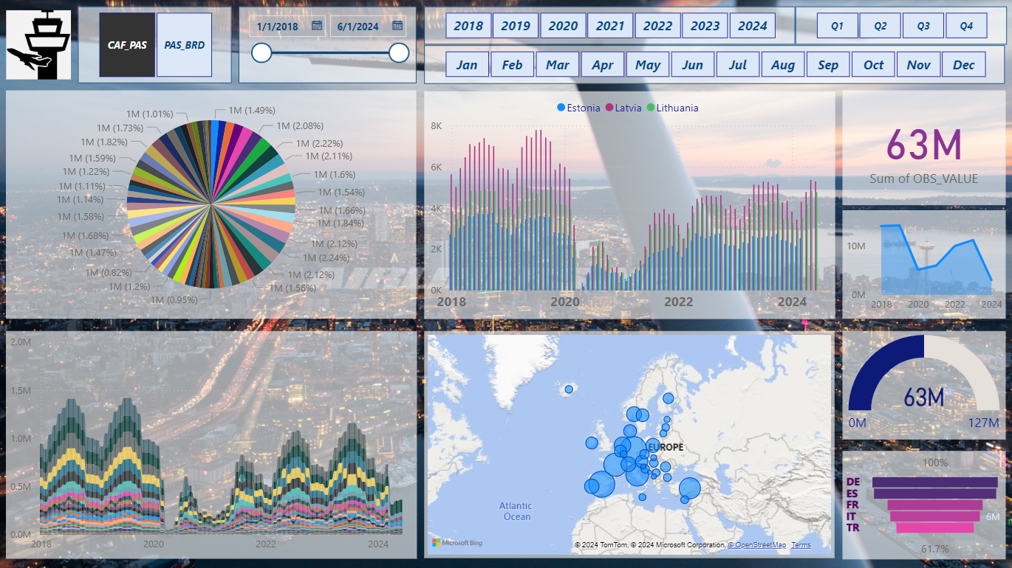Select the PAS_BRD slicer option

tap(184, 45)
